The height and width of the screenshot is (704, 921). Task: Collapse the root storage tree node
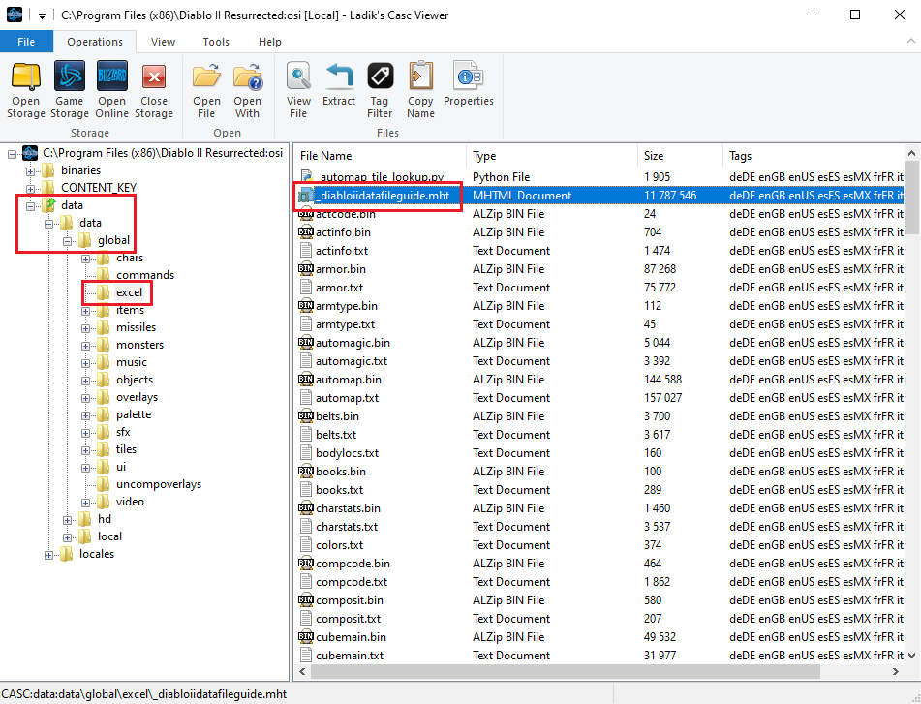[x=12, y=154]
